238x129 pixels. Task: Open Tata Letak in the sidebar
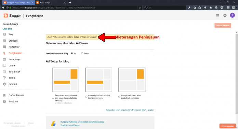tap(14, 72)
